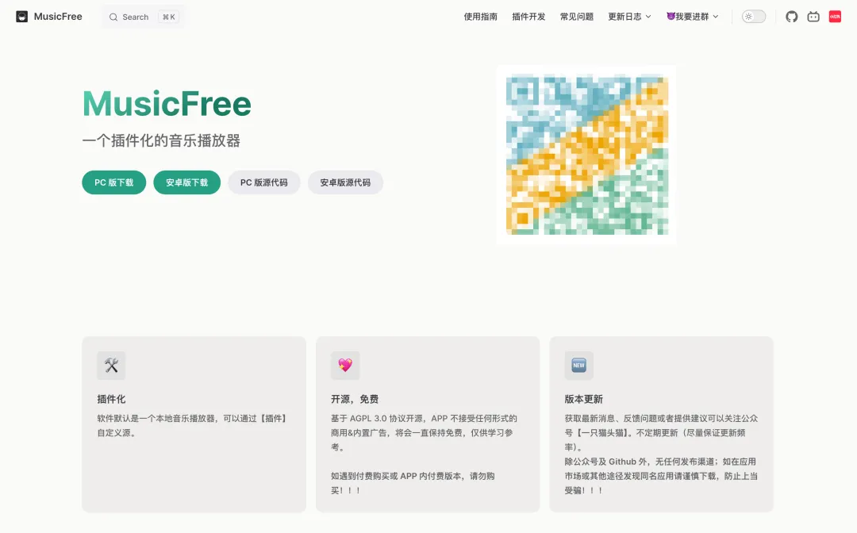
Task: Click the 开源，免费 card heading
Action: pyautogui.click(x=355, y=399)
